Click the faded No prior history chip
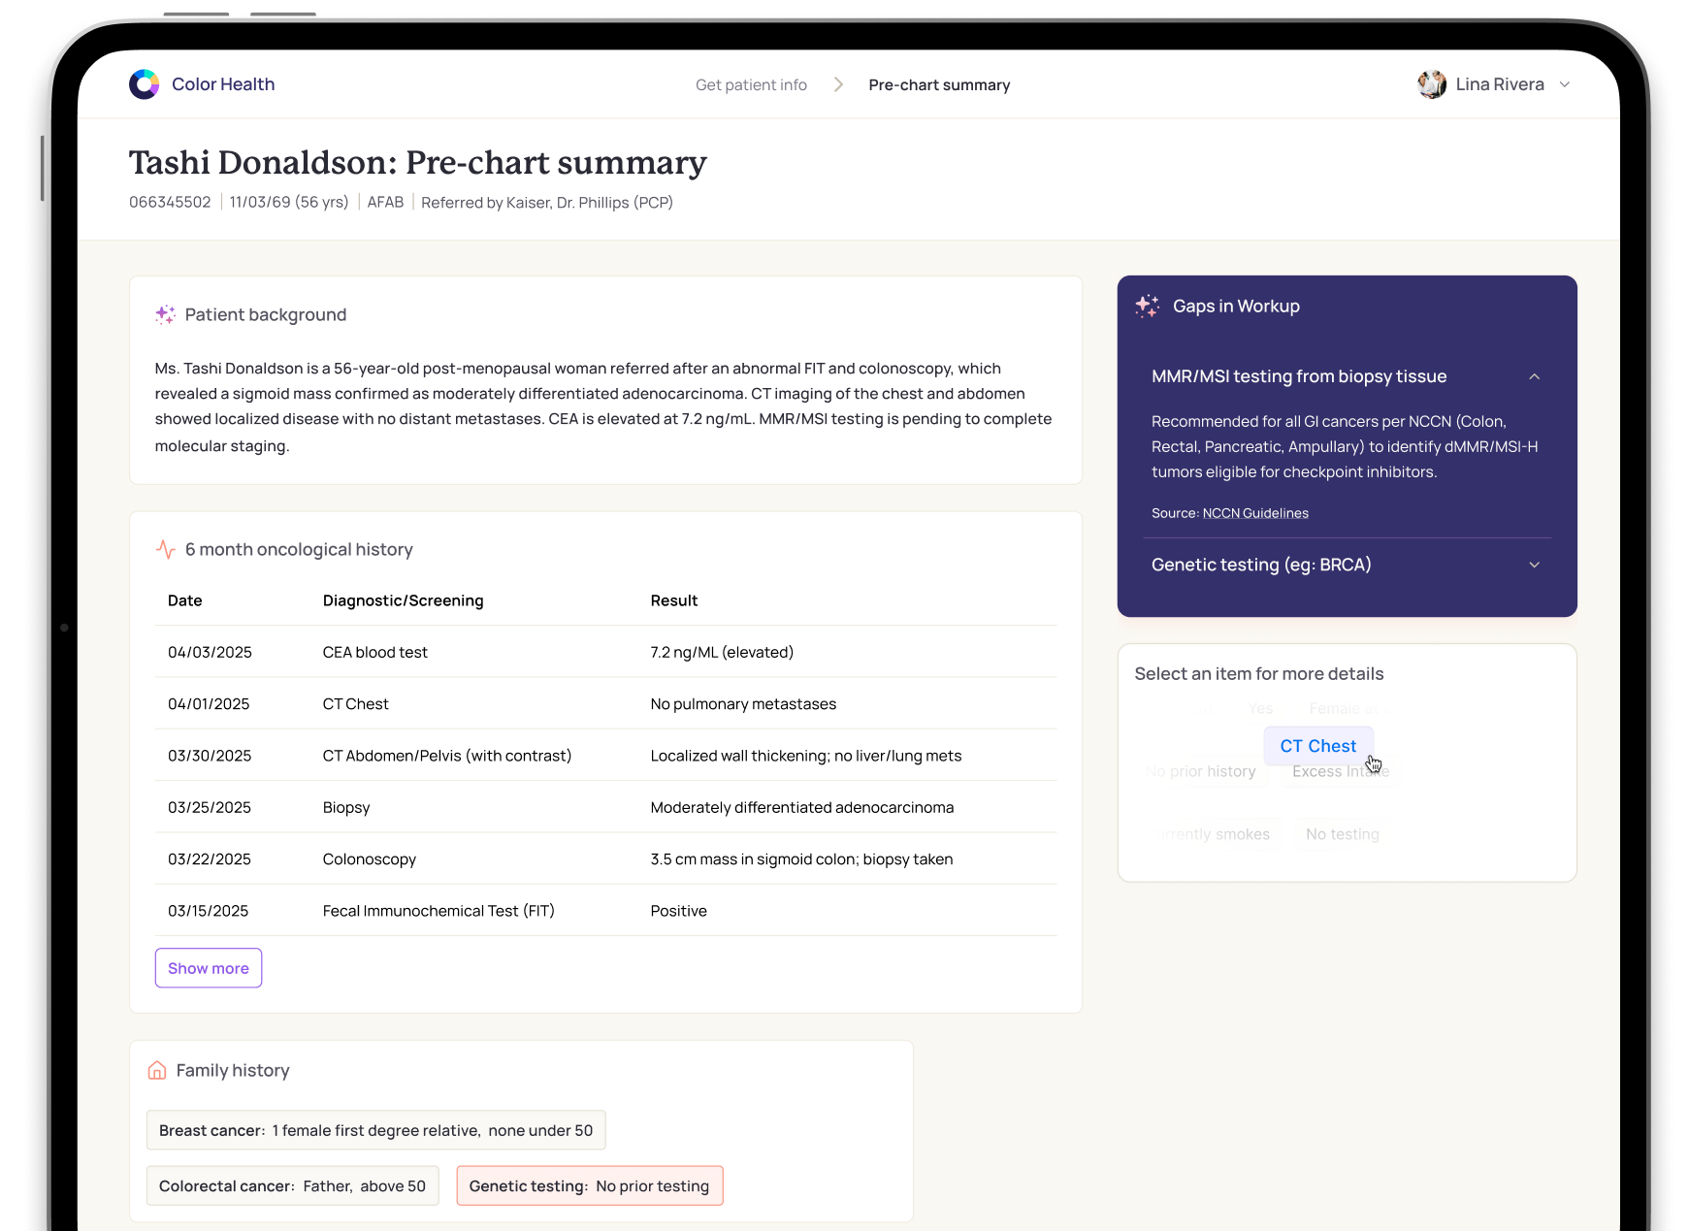 pyautogui.click(x=1203, y=771)
